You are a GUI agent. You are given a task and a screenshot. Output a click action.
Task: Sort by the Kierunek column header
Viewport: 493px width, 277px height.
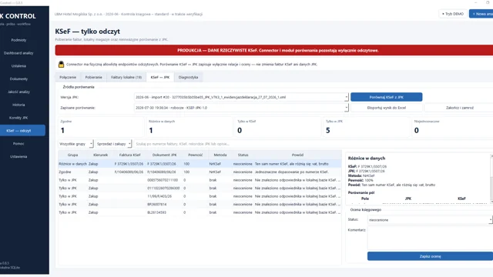click(x=101, y=155)
